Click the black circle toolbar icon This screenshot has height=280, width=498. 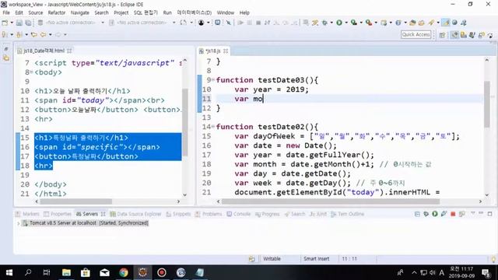[201, 23]
